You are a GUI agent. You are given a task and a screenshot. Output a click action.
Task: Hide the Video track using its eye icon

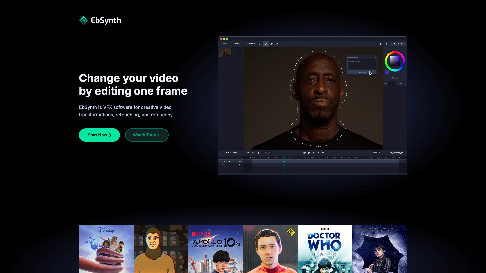[x=240, y=165]
